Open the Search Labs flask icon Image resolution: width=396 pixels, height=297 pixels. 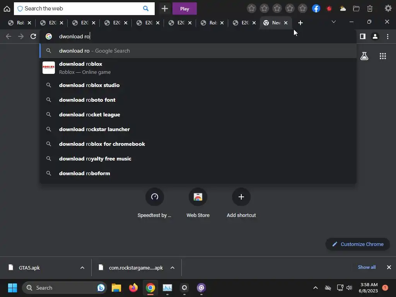364,56
